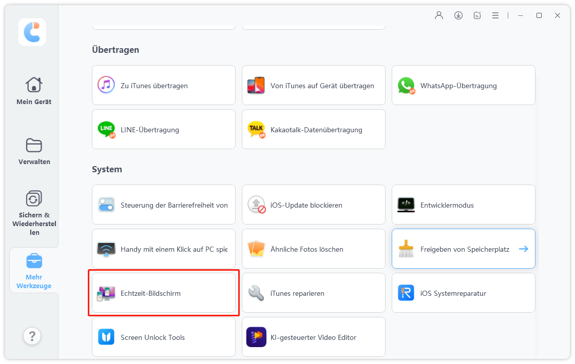Screen dimensions: 575x364
Task: Open Freigeben von Speicherplatz
Action: coord(464,249)
